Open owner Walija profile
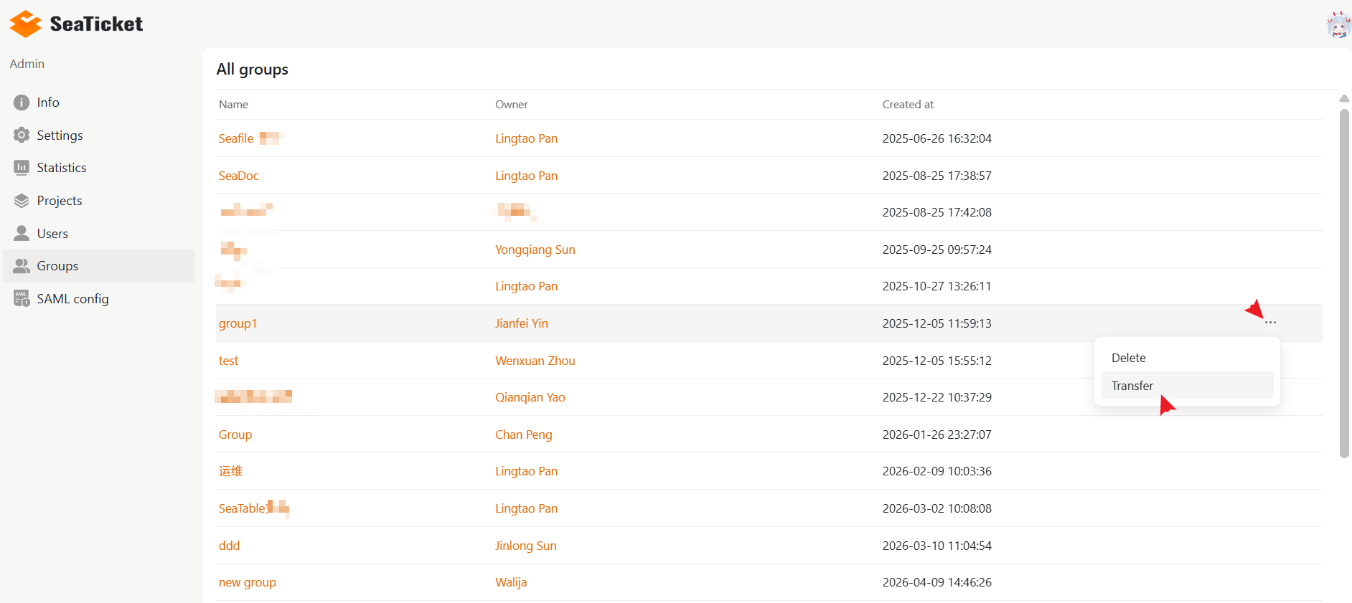The width and height of the screenshot is (1352, 603). point(511,582)
